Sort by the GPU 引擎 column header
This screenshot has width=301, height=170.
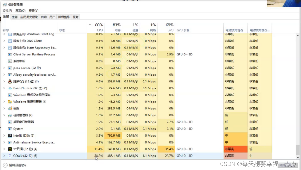199,28
